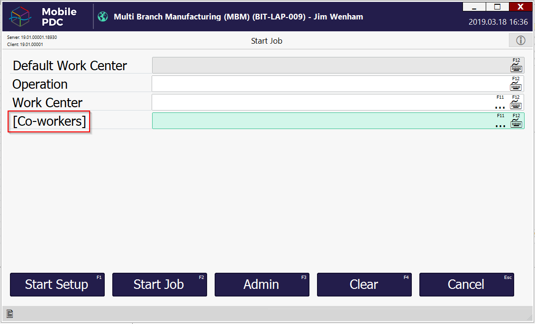
Task: Click the info icon near Start Job title
Action: pyautogui.click(x=521, y=41)
